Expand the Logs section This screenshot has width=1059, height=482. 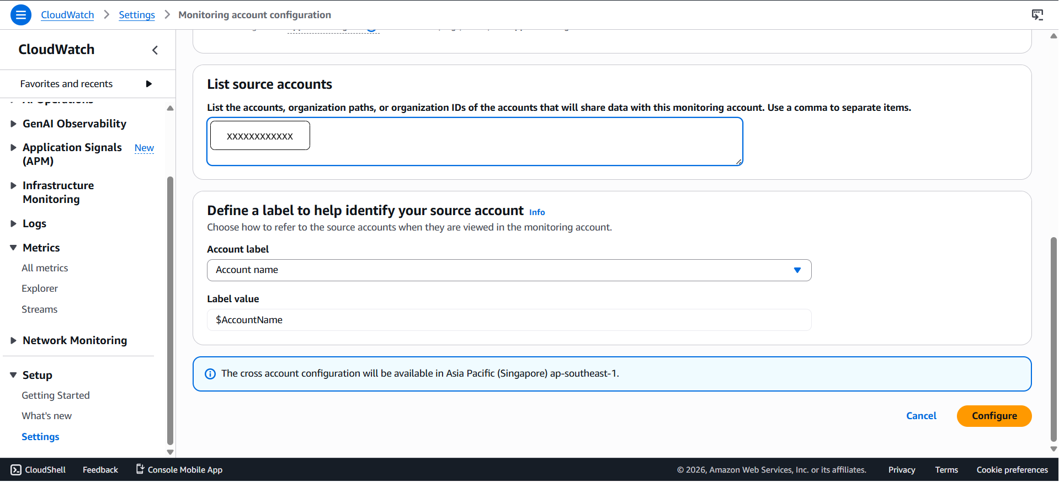13,224
